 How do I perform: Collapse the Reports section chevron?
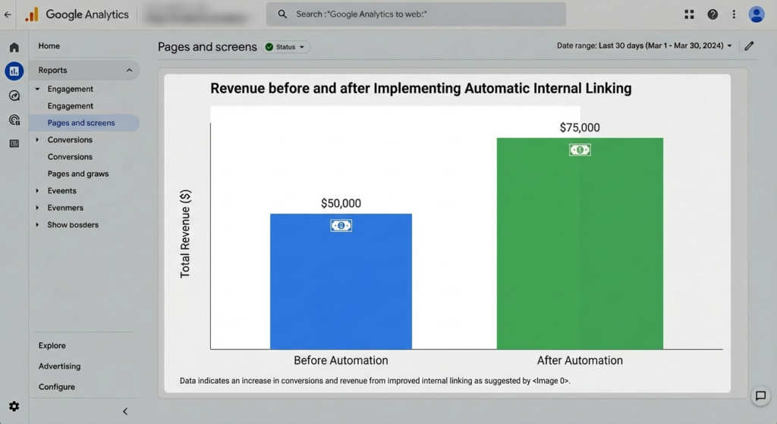[x=129, y=71]
